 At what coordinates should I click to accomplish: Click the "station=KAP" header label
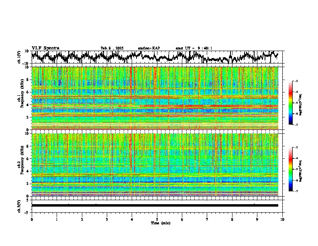(x=149, y=48)
